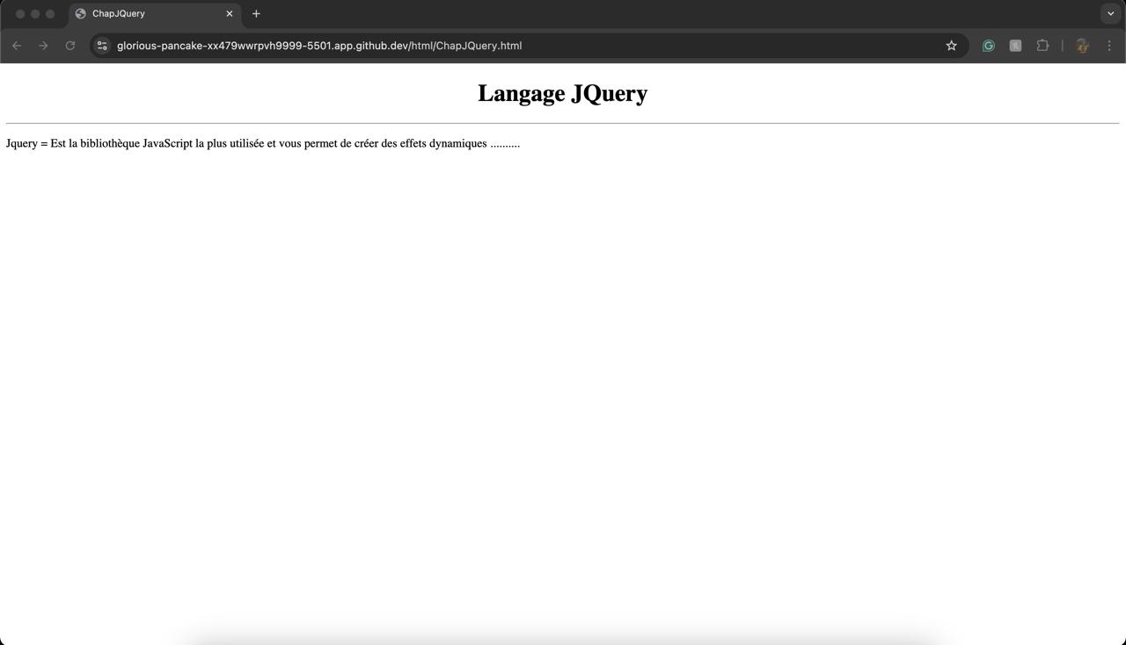Close the ChapJQuery tab
This screenshot has height=645, width=1126.
pyautogui.click(x=230, y=13)
